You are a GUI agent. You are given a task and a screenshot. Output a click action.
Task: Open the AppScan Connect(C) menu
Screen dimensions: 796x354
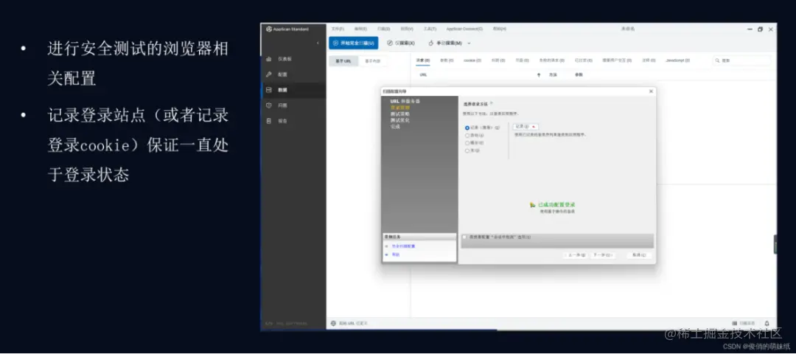[x=464, y=29]
